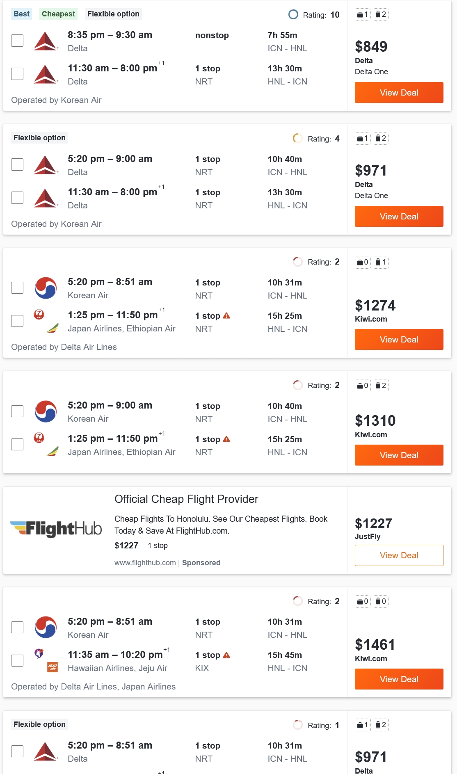457x774 pixels.
Task: Select the Best tag
Action: pos(21,14)
